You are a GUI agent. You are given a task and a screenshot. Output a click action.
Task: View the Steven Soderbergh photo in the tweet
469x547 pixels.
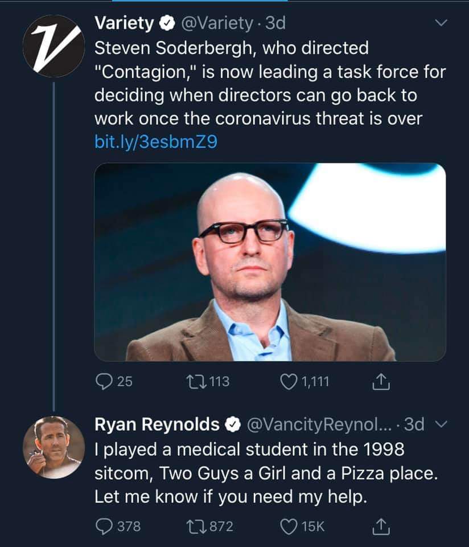coord(270,262)
